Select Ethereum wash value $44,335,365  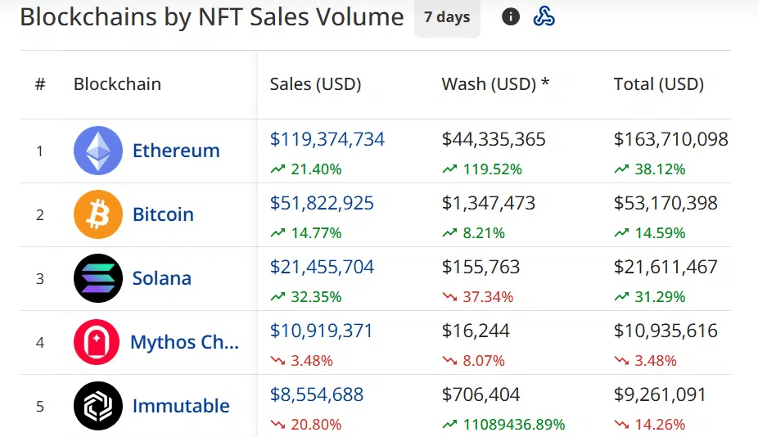click(494, 139)
